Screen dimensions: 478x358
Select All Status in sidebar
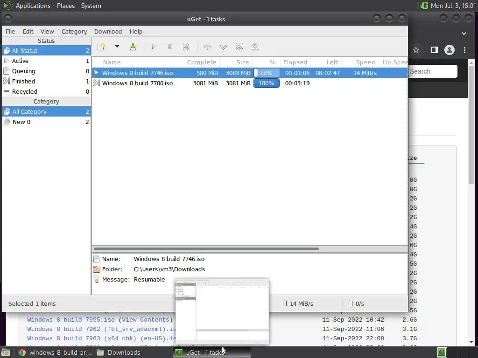pos(46,50)
